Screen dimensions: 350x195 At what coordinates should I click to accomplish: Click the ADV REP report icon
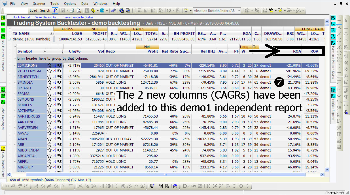click(x=333, y=90)
